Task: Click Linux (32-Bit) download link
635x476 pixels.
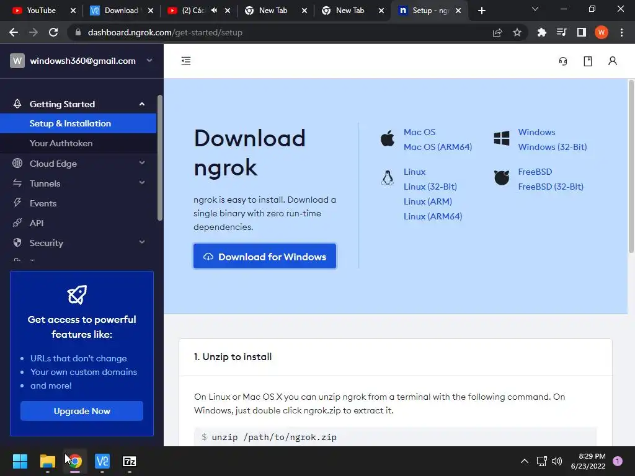Action: click(430, 187)
